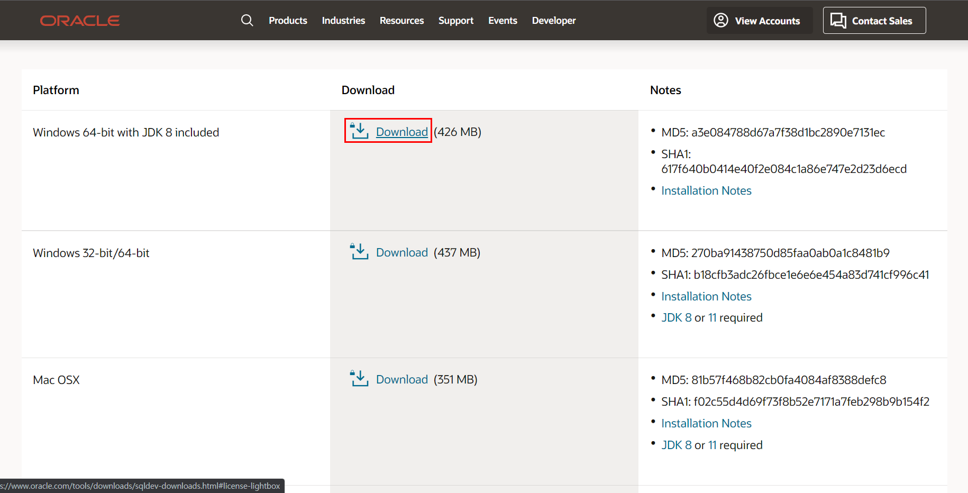
Task: Open the Products menu
Action: pyautogui.click(x=288, y=21)
